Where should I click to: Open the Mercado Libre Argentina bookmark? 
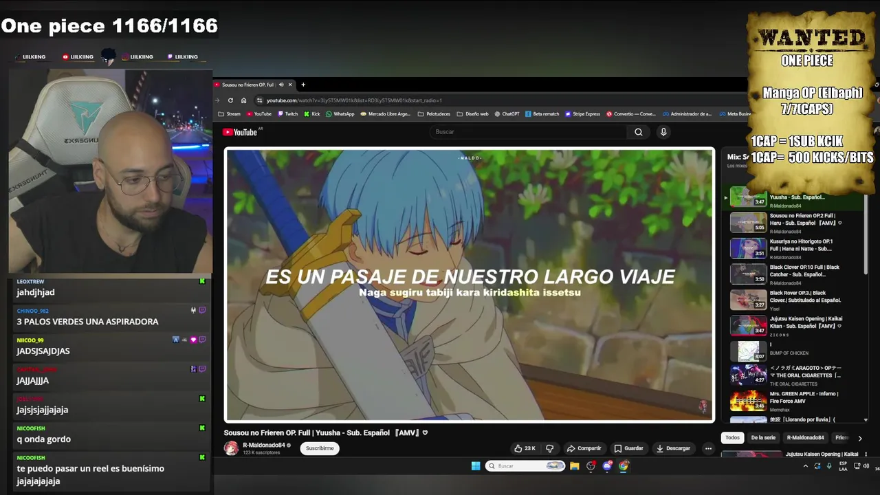click(386, 114)
